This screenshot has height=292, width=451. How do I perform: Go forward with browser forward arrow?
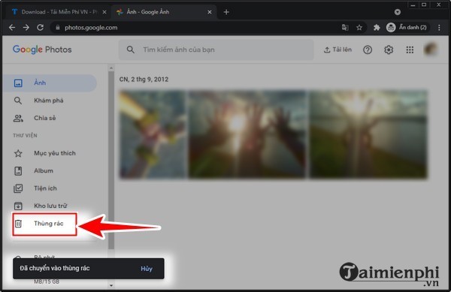point(26,28)
